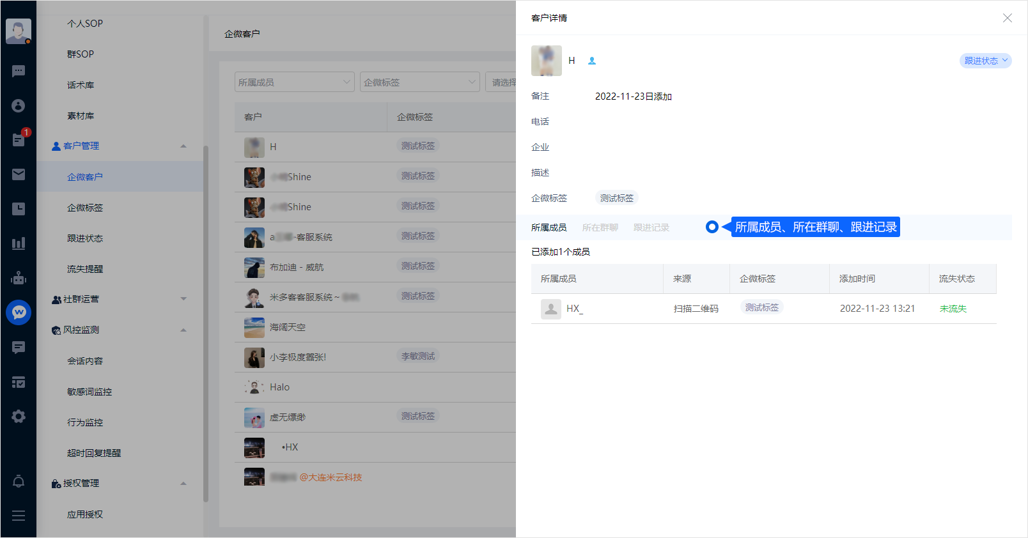Switch to the 所在群聊 tab
The height and width of the screenshot is (538, 1028).
pyautogui.click(x=600, y=227)
